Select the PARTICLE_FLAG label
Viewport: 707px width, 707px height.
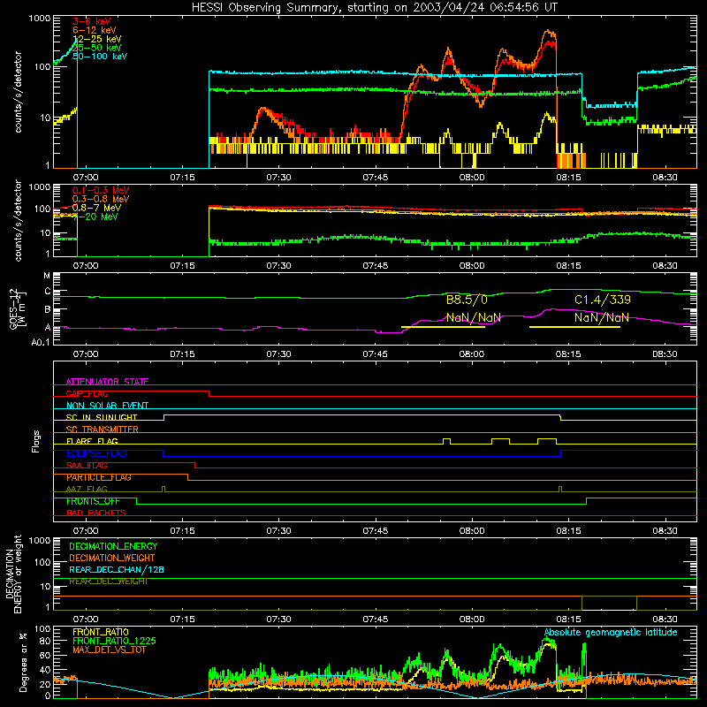click(99, 477)
